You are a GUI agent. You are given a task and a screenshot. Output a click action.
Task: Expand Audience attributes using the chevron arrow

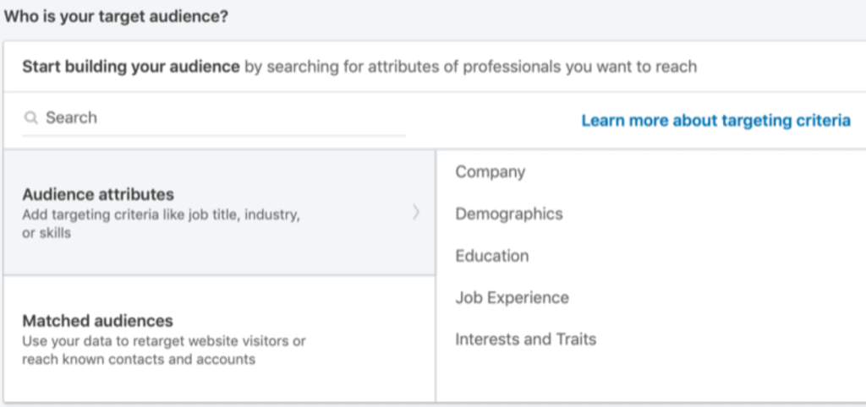coord(416,212)
